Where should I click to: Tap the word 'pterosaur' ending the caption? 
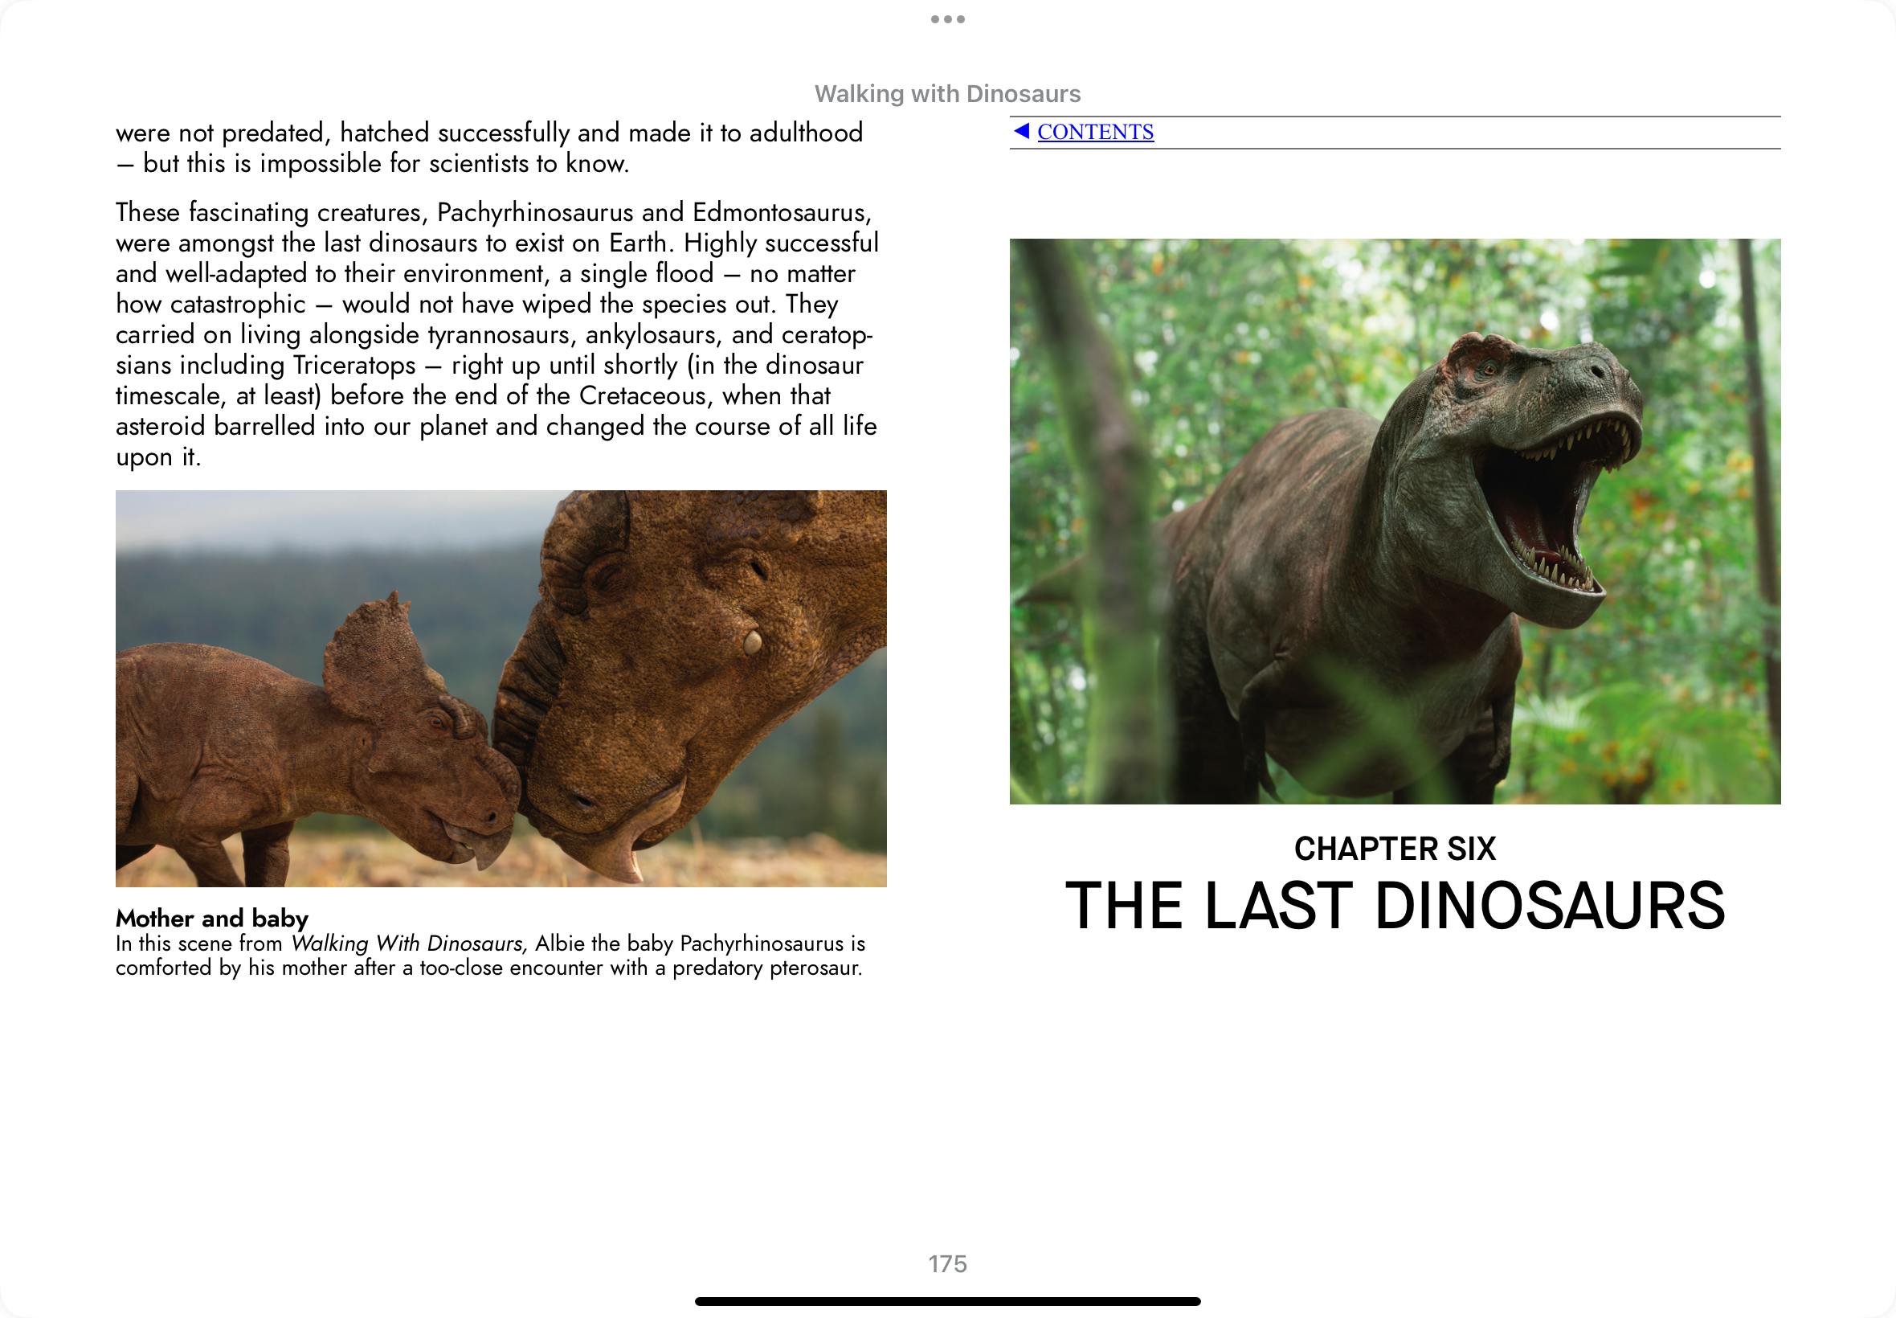(814, 968)
